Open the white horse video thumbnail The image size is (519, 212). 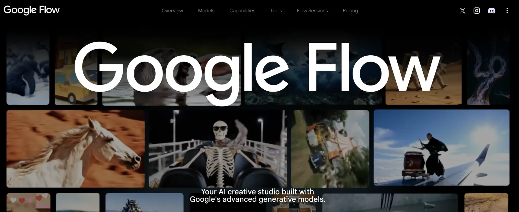click(x=76, y=149)
